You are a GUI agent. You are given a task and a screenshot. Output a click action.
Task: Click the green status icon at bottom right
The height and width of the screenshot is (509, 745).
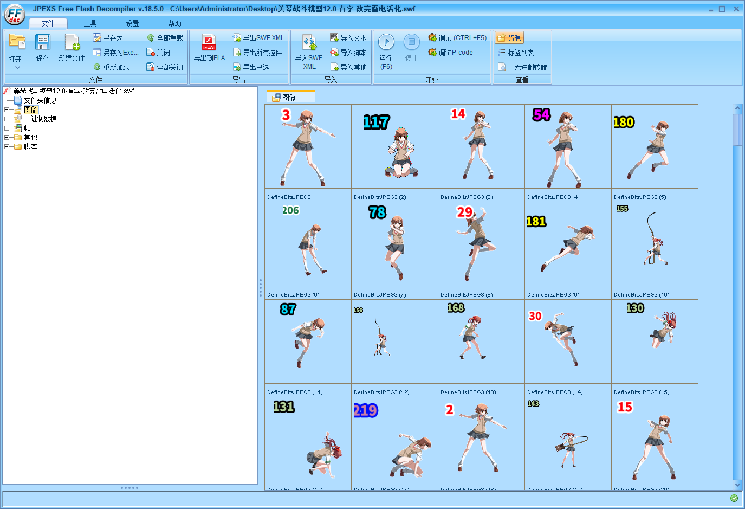coord(734,498)
